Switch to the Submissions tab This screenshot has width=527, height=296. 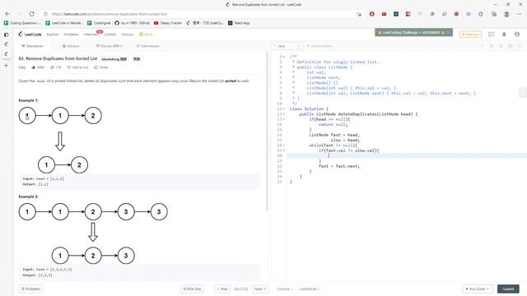click(148, 46)
